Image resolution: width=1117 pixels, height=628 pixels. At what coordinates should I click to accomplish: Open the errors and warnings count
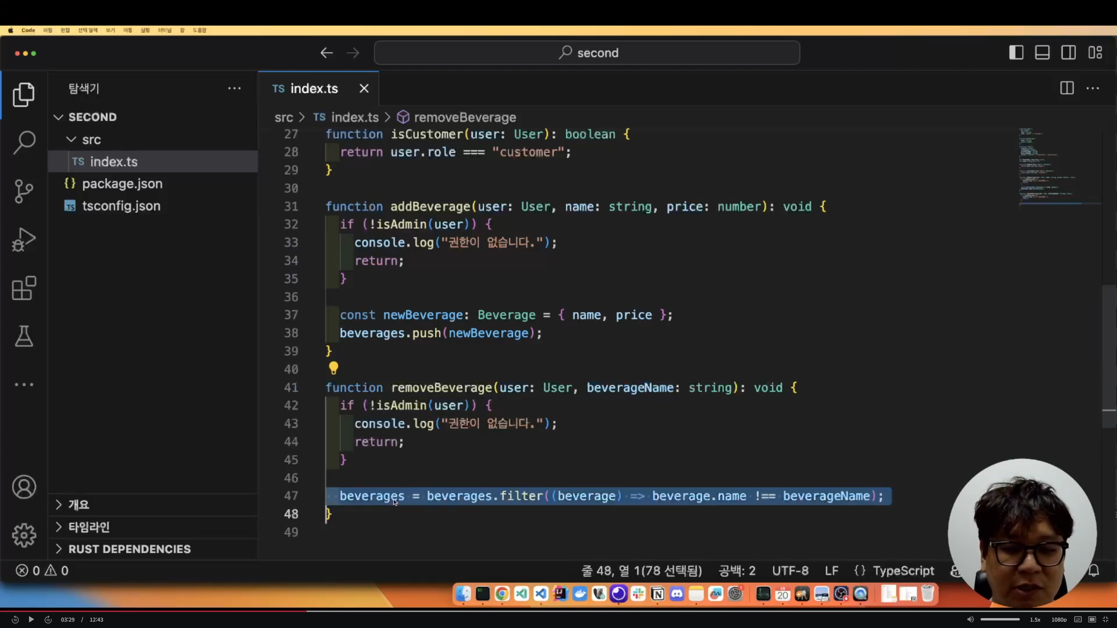tap(42, 570)
